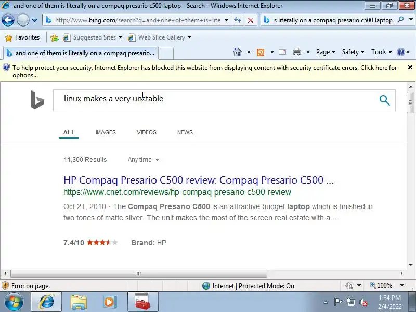The height and width of the screenshot is (312, 416).
Task: Open Suggested Sites dropdown
Action: (93, 37)
